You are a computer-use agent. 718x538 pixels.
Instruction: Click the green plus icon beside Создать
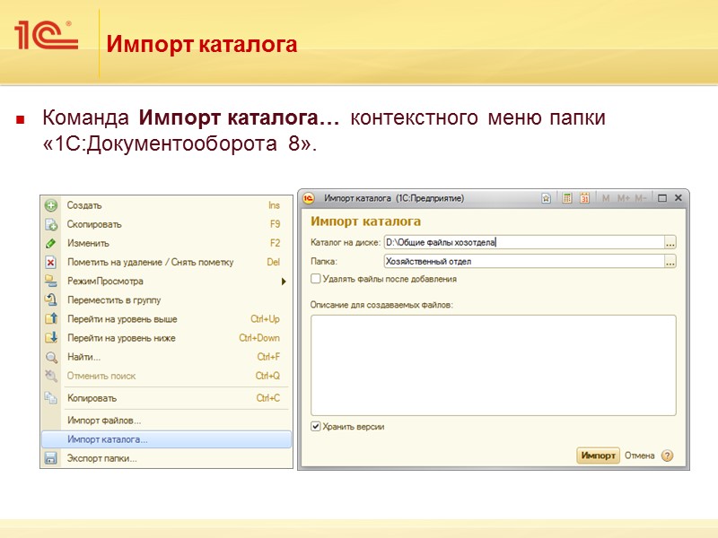click(x=51, y=205)
